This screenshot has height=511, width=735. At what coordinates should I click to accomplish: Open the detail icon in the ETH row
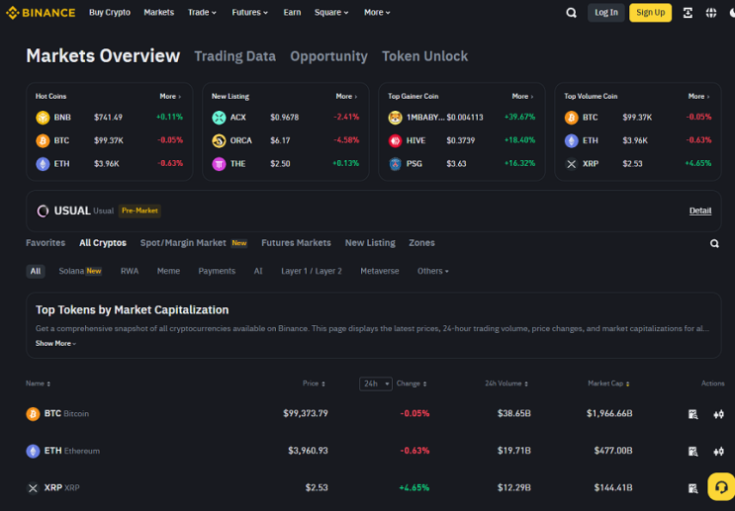[692, 451]
